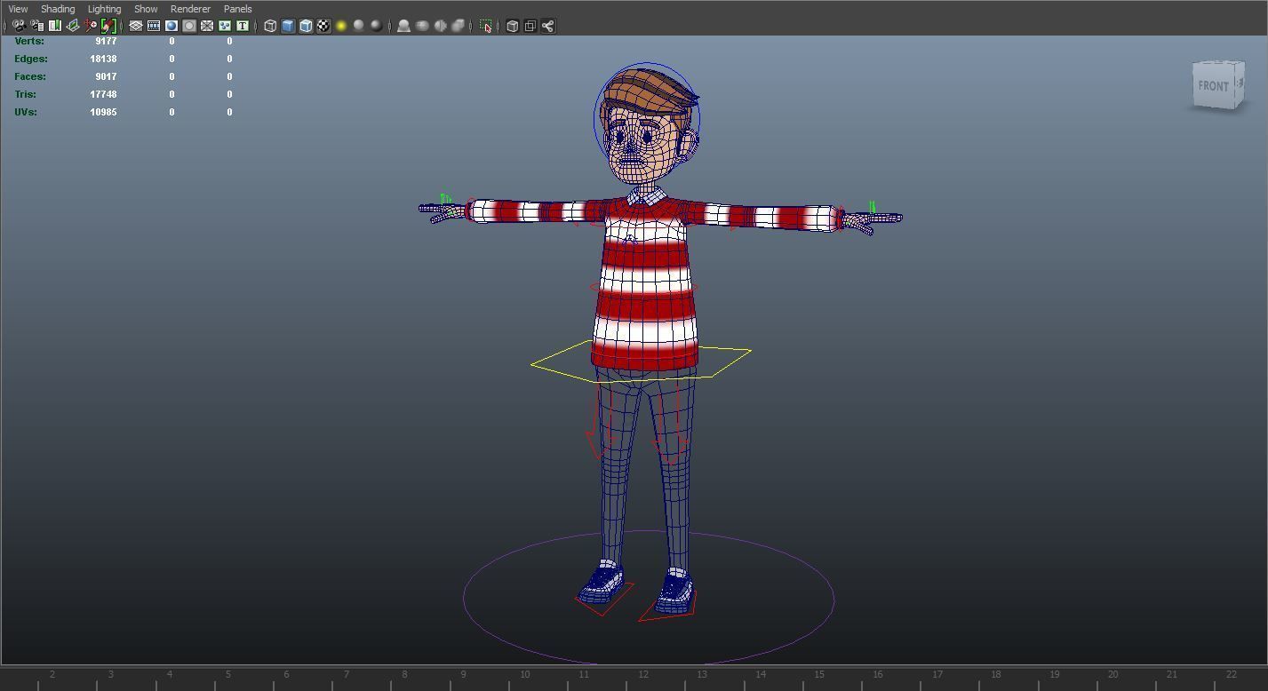The height and width of the screenshot is (691, 1268).
Task: Click the FRONT face of the view cube
Action: click(x=1212, y=86)
